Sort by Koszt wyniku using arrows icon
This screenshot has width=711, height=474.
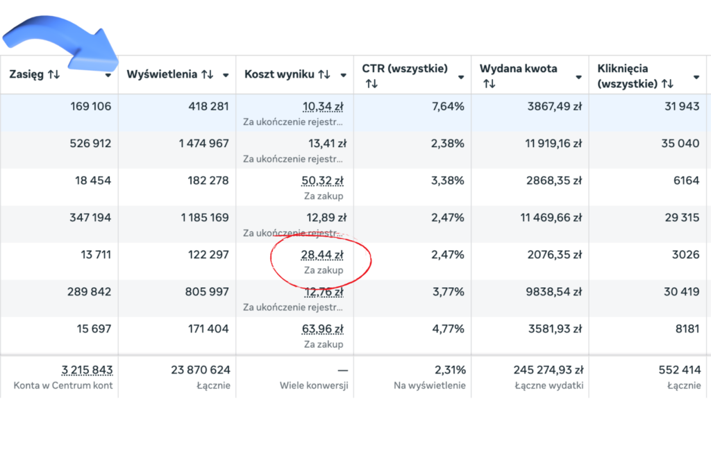point(324,75)
